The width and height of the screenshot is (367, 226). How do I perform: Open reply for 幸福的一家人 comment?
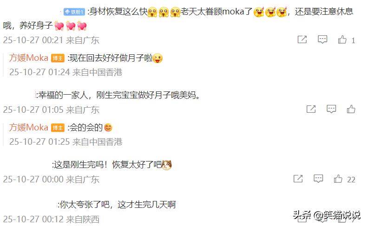tap(331, 109)
